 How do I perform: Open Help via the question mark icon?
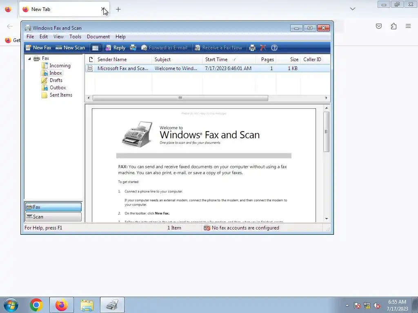(274, 48)
